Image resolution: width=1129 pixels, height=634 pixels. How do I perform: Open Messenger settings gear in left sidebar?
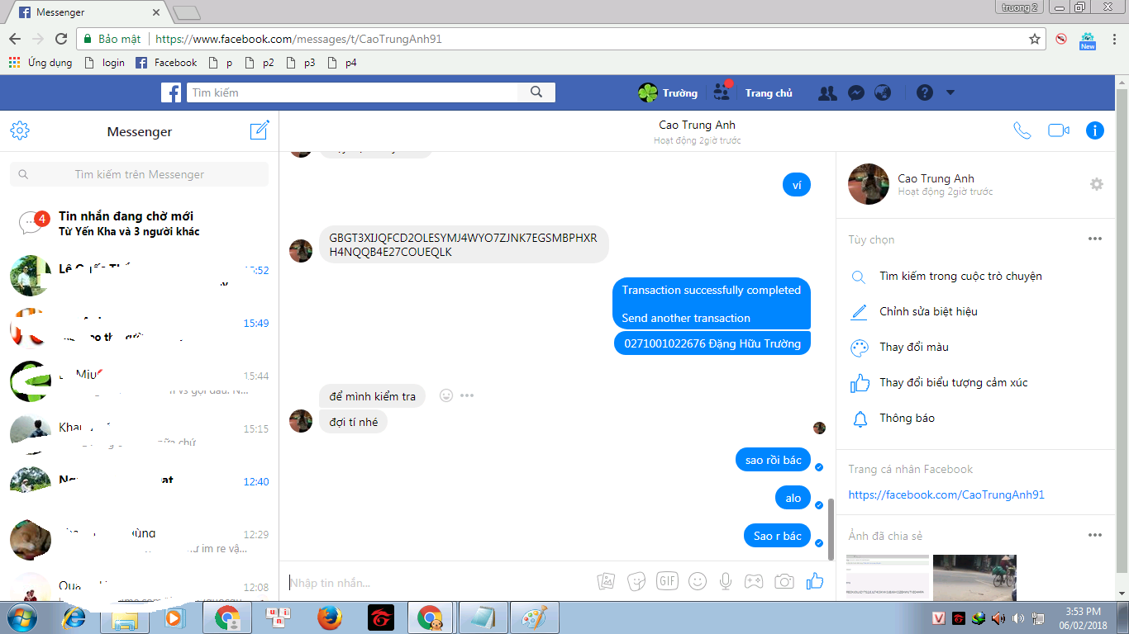click(x=20, y=130)
